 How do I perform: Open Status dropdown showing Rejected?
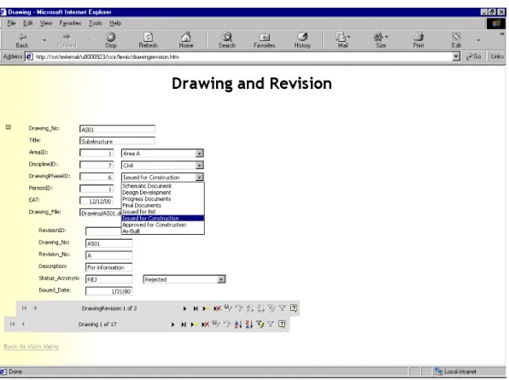(221, 279)
